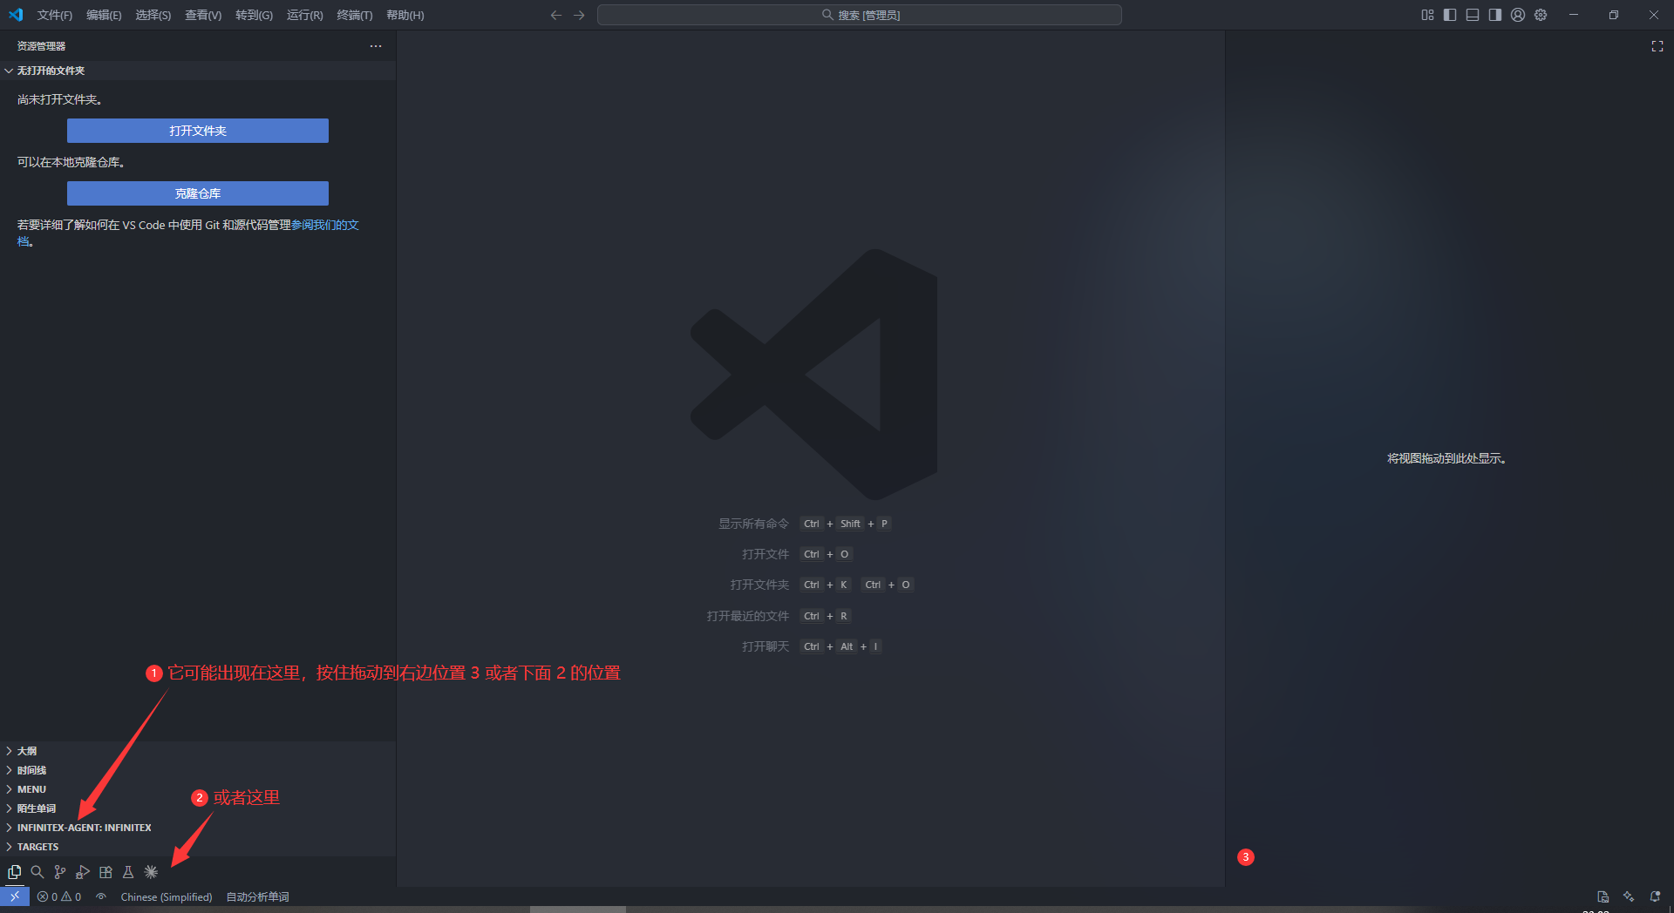The height and width of the screenshot is (913, 1674).
Task: Open notifications bell in status bar
Action: click(1655, 896)
